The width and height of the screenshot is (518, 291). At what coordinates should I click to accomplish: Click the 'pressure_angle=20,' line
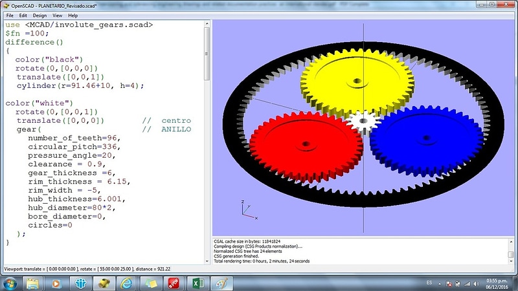pyautogui.click(x=72, y=155)
